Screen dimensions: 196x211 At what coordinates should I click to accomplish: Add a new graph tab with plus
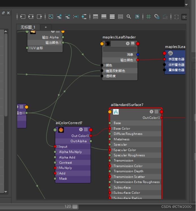click(x=46, y=27)
